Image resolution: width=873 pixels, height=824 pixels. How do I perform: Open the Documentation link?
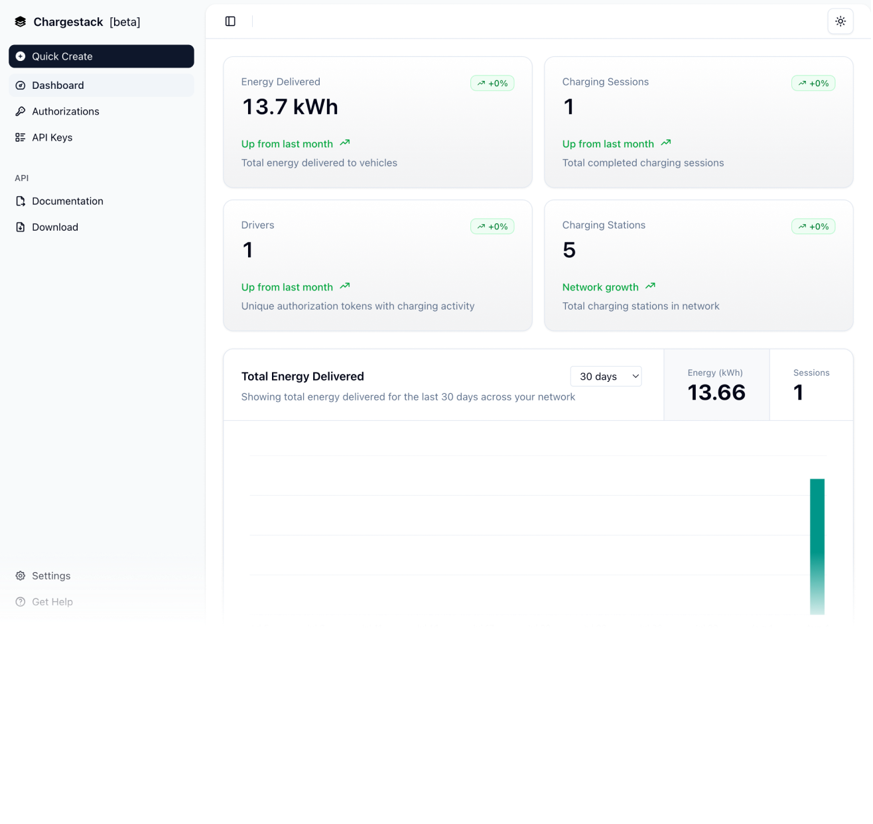[68, 201]
